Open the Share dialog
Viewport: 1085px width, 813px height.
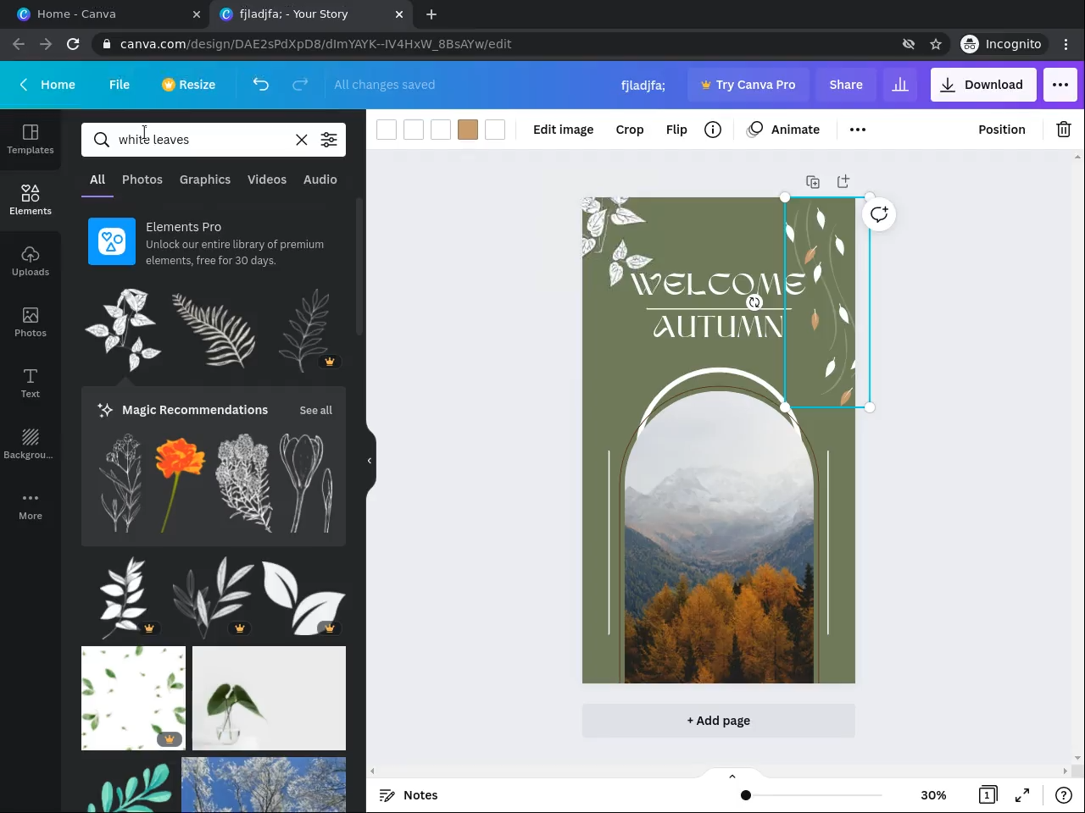coord(846,85)
